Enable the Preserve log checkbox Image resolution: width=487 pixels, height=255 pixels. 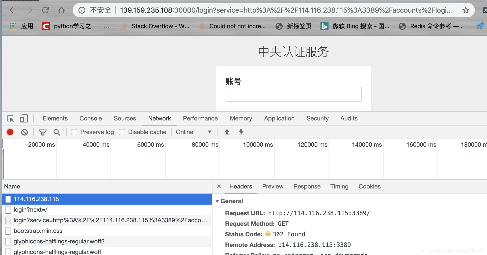pos(74,132)
